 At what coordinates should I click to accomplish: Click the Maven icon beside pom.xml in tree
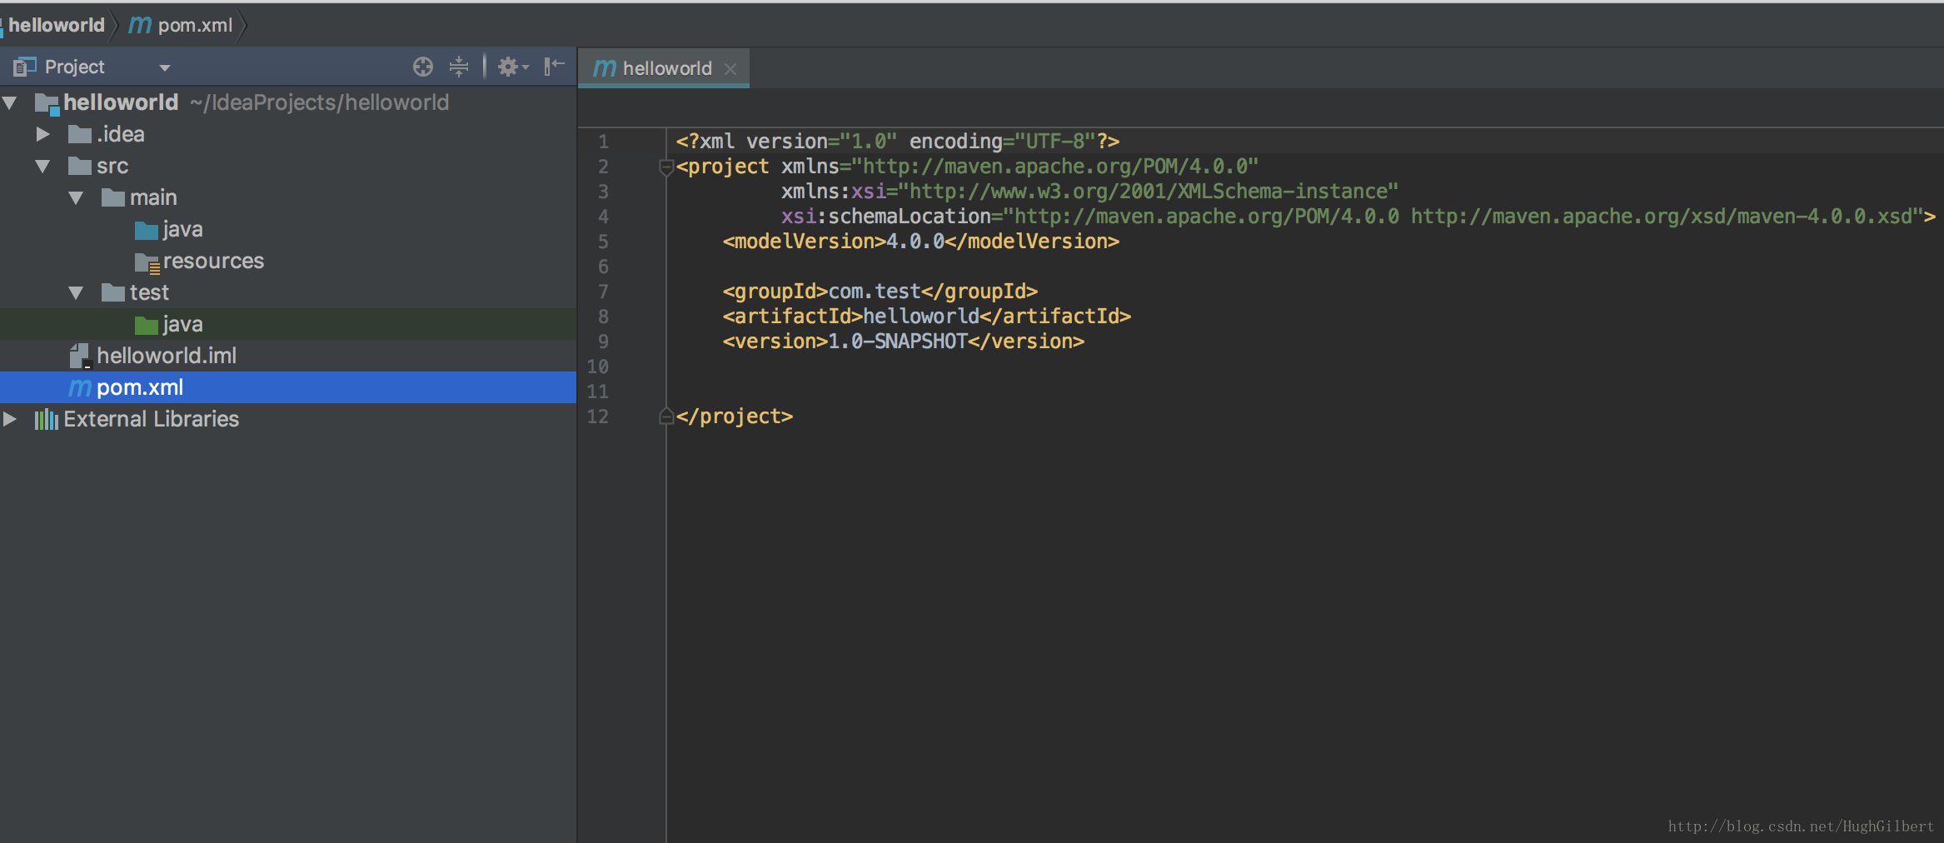point(80,388)
